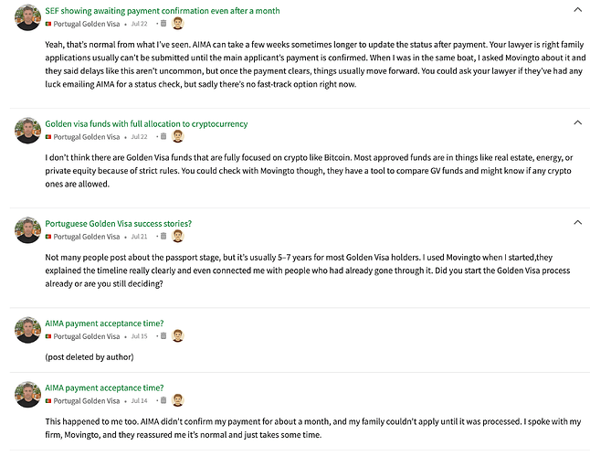
Task: Collapse the SEF awaiting payment post
Action: 576,10
